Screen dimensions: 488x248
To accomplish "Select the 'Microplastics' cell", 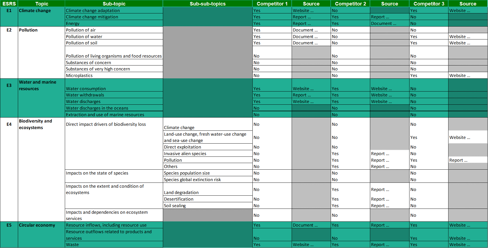I will point(114,75).
